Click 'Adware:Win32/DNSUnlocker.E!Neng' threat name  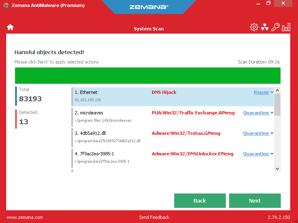coord(193,154)
